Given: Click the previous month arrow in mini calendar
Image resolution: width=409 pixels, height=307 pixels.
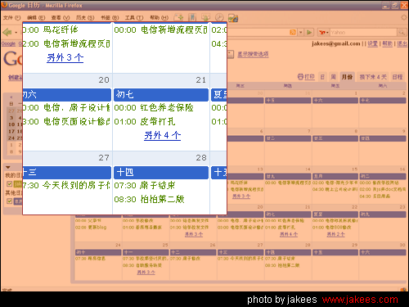Looking at the screenshot, I should point(11,97).
